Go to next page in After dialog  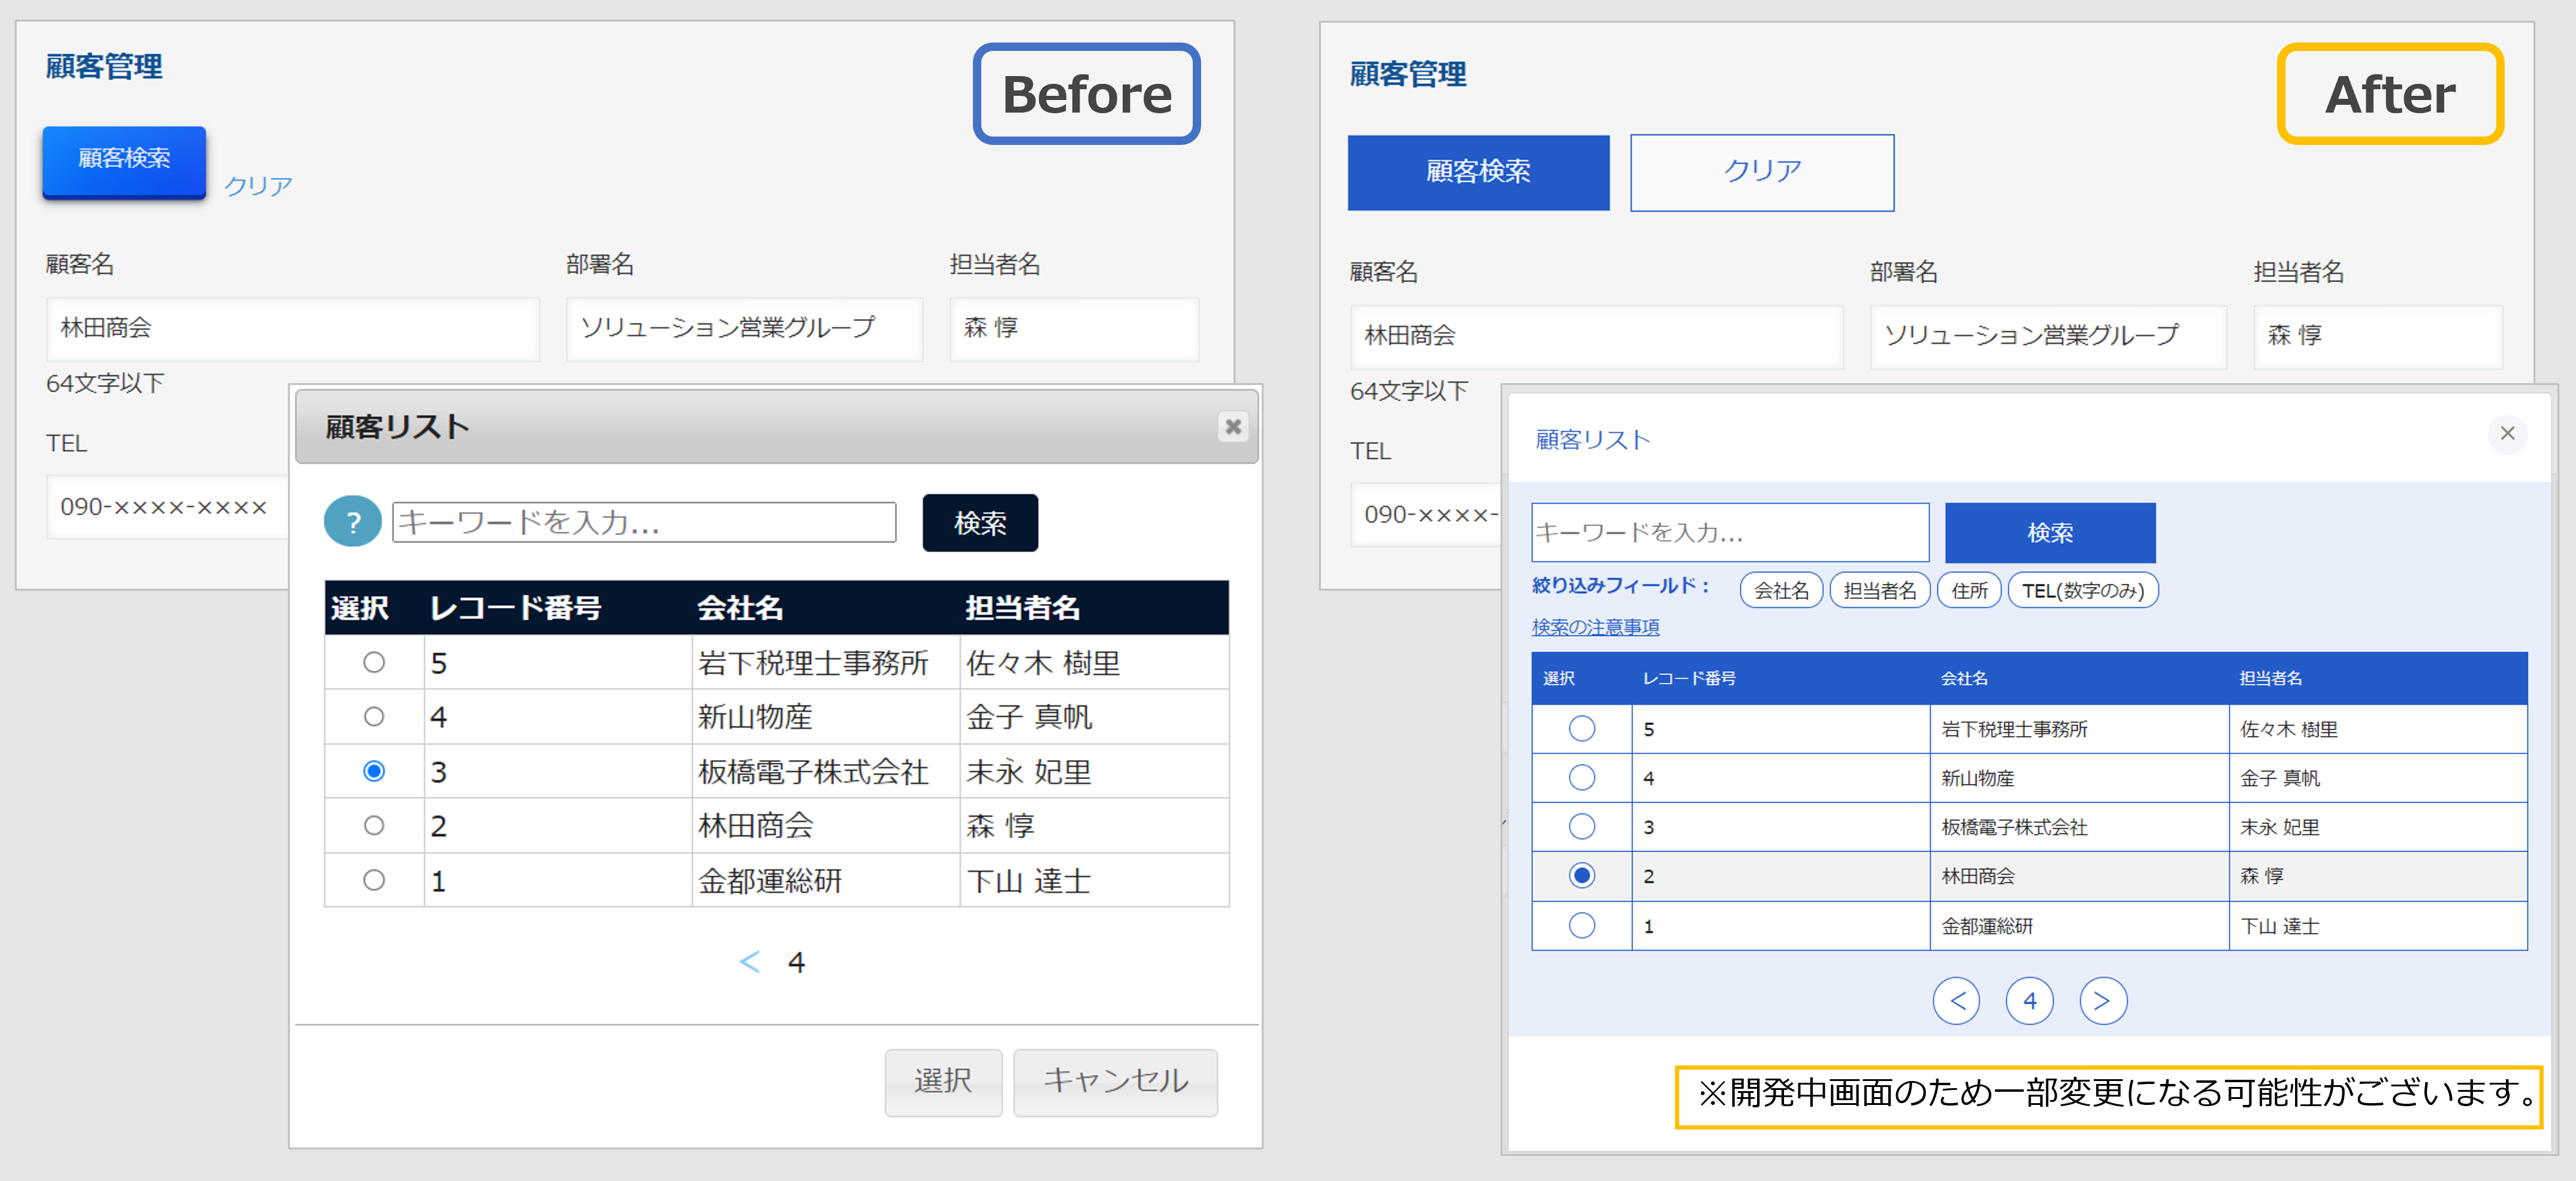pyautogui.click(x=2102, y=1000)
